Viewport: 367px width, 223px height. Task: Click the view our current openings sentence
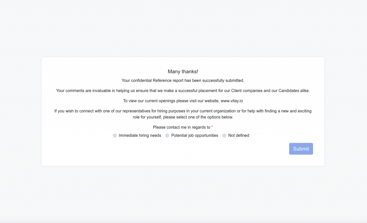click(x=183, y=101)
